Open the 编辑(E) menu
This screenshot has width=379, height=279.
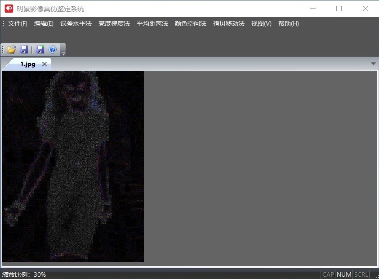click(x=44, y=23)
